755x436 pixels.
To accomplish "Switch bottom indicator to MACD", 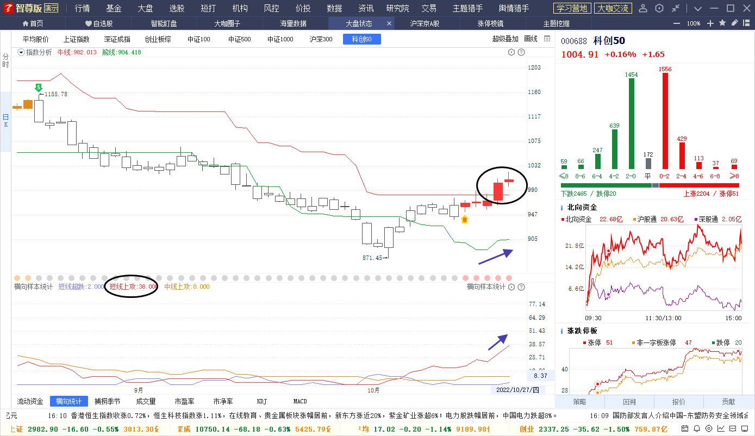I will click(x=300, y=401).
